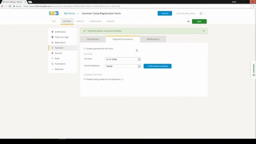The height and width of the screenshot is (144, 256).
Task: Click the Notifications bell icon in sidebar
Action: tap(52, 32)
